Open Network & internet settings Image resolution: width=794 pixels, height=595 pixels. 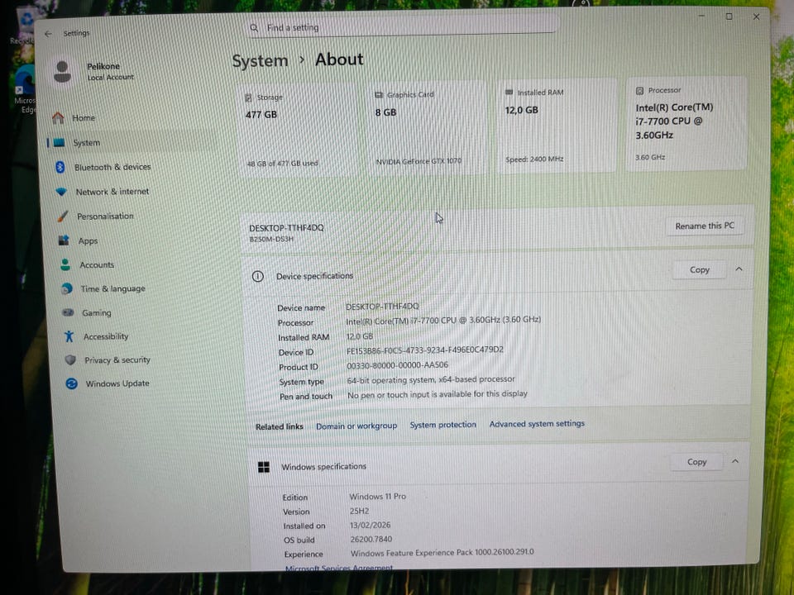pyautogui.click(x=112, y=192)
